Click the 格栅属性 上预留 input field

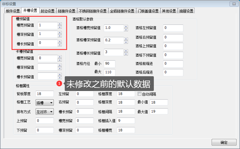coord(45,121)
